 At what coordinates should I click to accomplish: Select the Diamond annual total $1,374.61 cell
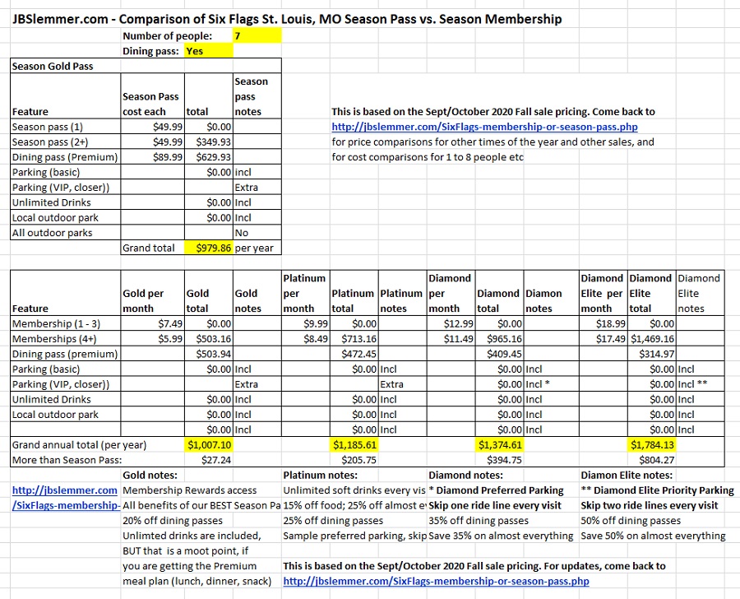(x=499, y=445)
